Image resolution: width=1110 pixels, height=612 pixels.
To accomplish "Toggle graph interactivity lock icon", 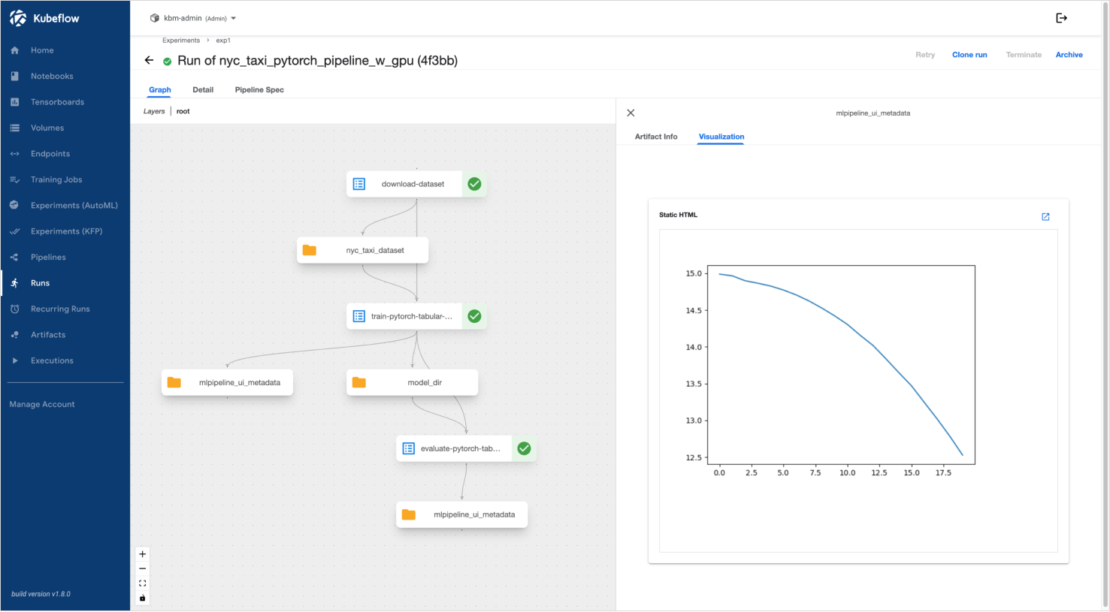I will click(142, 598).
